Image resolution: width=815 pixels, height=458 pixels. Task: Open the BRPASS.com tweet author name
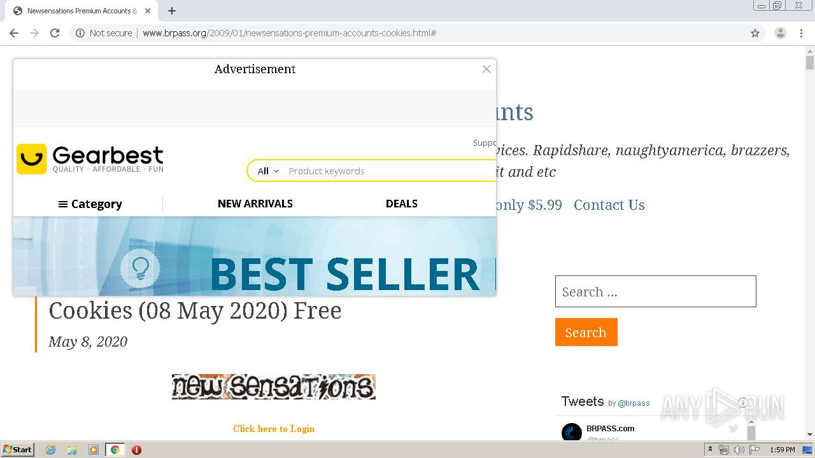tap(611, 429)
